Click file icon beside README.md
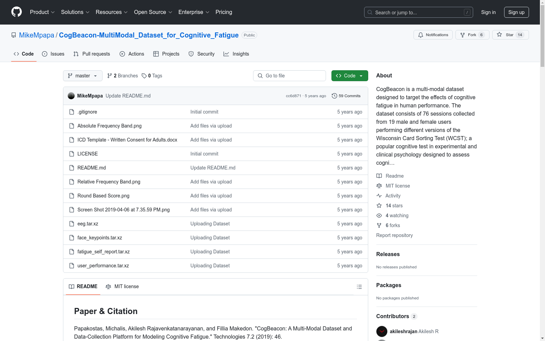This screenshot has height=341, width=545. pyautogui.click(x=72, y=168)
